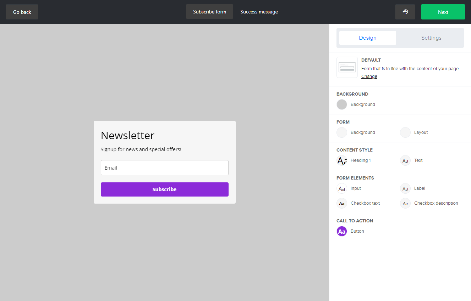Open the Checkbox description style icon
This screenshot has height=301, width=471.
pos(405,203)
